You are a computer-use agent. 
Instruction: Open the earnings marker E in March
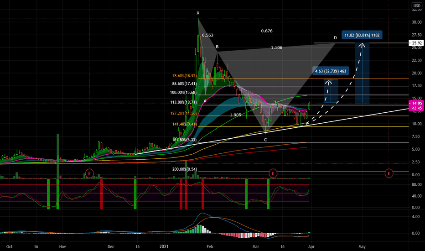click(273, 173)
